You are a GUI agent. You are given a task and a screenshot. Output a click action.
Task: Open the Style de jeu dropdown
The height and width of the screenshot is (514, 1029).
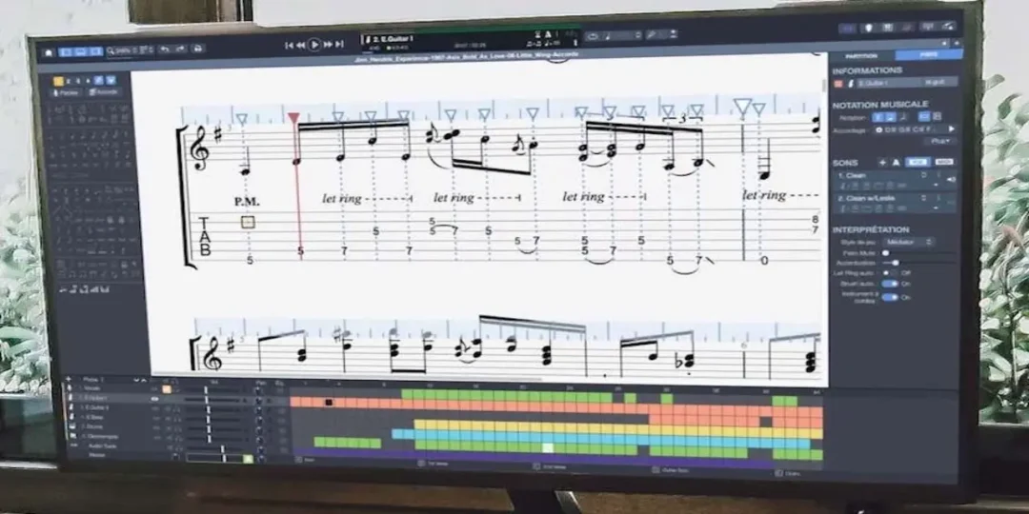(x=908, y=242)
